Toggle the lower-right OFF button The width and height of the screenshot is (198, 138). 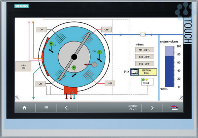pyautogui.click(x=110, y=83)
